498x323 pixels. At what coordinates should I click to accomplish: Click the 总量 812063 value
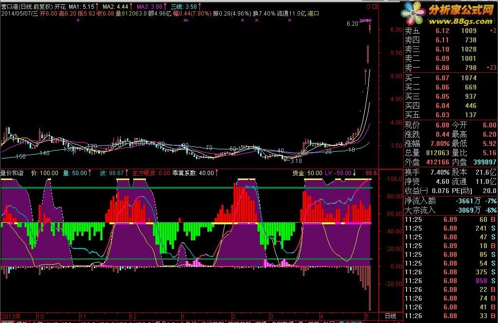click(x=438, y=153)
